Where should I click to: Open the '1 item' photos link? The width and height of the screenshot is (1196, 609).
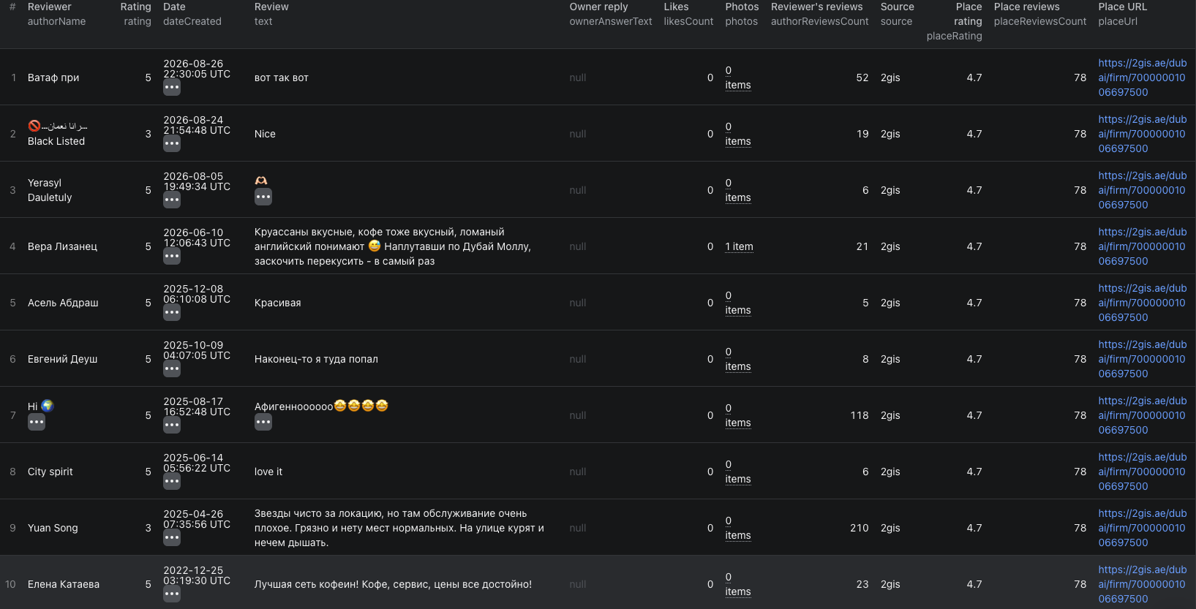click(x=739, y=246)
